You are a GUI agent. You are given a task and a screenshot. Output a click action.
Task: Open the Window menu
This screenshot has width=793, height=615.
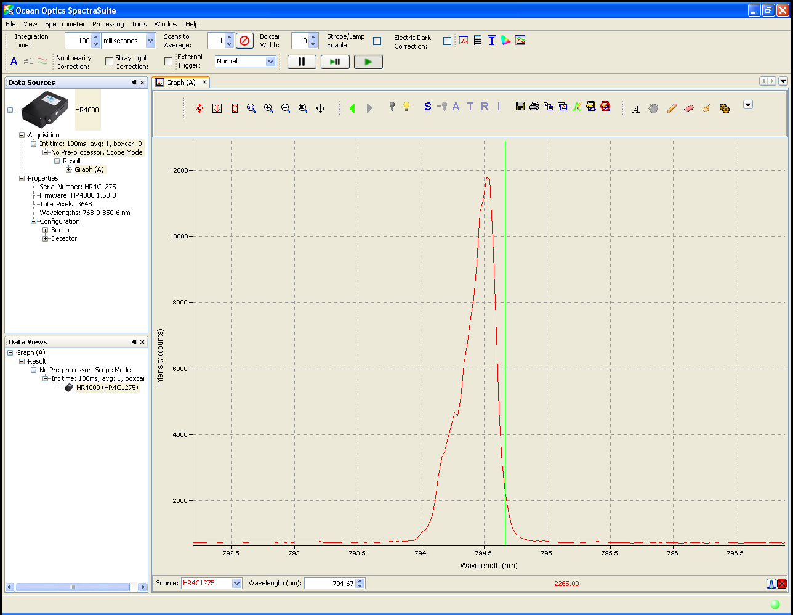(166, 24)
